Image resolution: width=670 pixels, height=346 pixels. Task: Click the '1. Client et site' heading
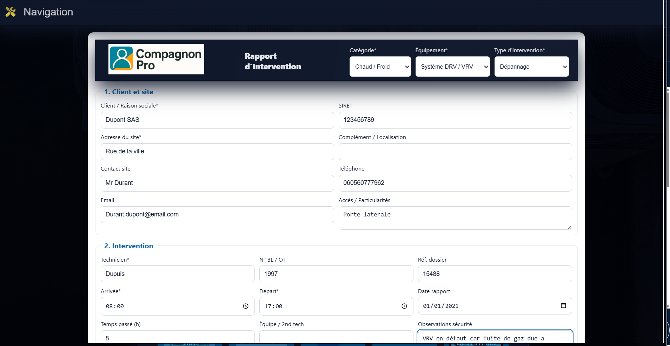[129, 92]
